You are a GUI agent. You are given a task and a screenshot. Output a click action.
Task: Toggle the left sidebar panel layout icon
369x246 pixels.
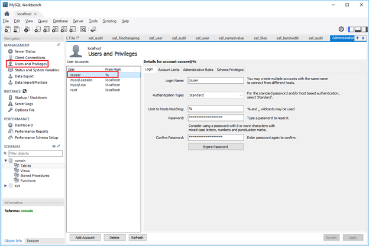351,29
